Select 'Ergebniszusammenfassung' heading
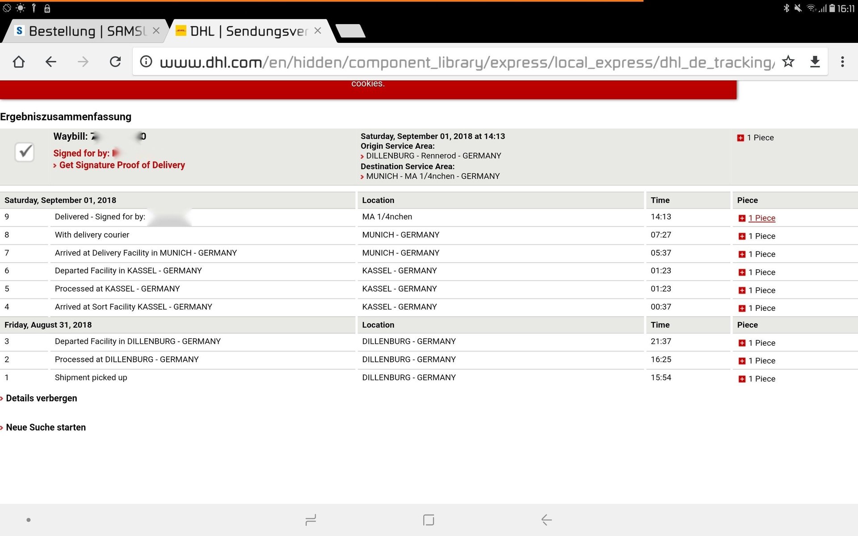Screen dimensions: 858x536 66,117
